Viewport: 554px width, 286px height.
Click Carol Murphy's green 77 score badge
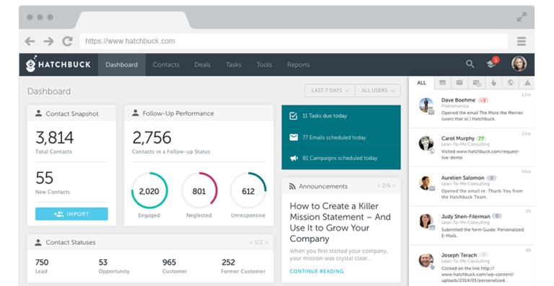(x=481, y=138)
